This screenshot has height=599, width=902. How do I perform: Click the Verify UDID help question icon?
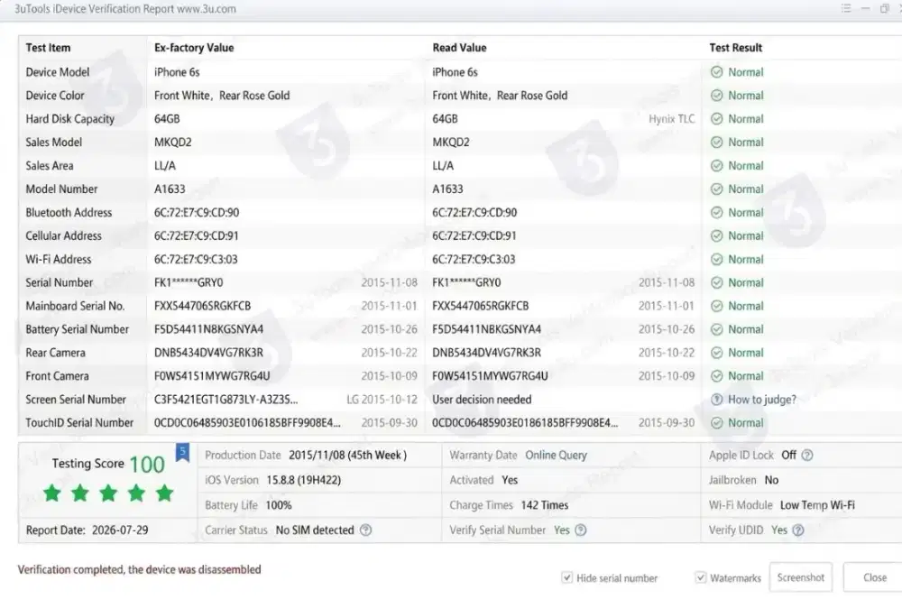tap(798, 530)
